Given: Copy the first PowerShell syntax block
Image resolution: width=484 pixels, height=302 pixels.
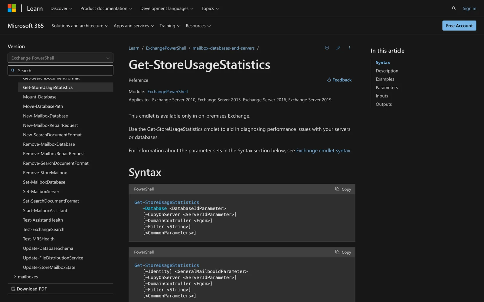Looking at the screenshot, I should click(x=343, y=189).
